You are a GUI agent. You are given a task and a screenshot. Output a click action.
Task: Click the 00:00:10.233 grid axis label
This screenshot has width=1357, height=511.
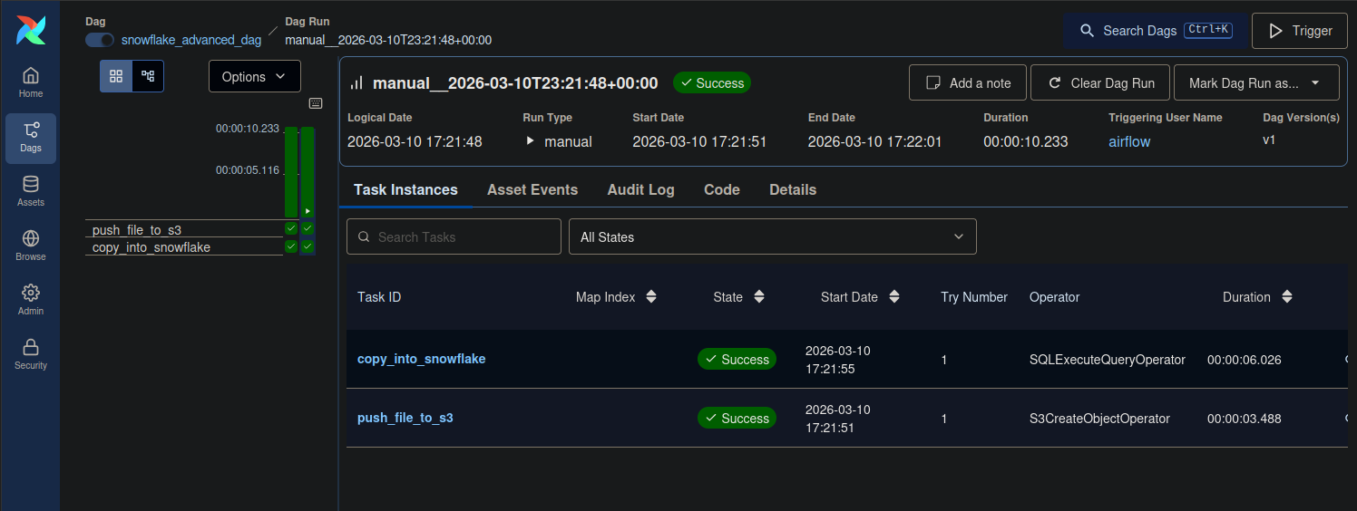pos(248,129)
